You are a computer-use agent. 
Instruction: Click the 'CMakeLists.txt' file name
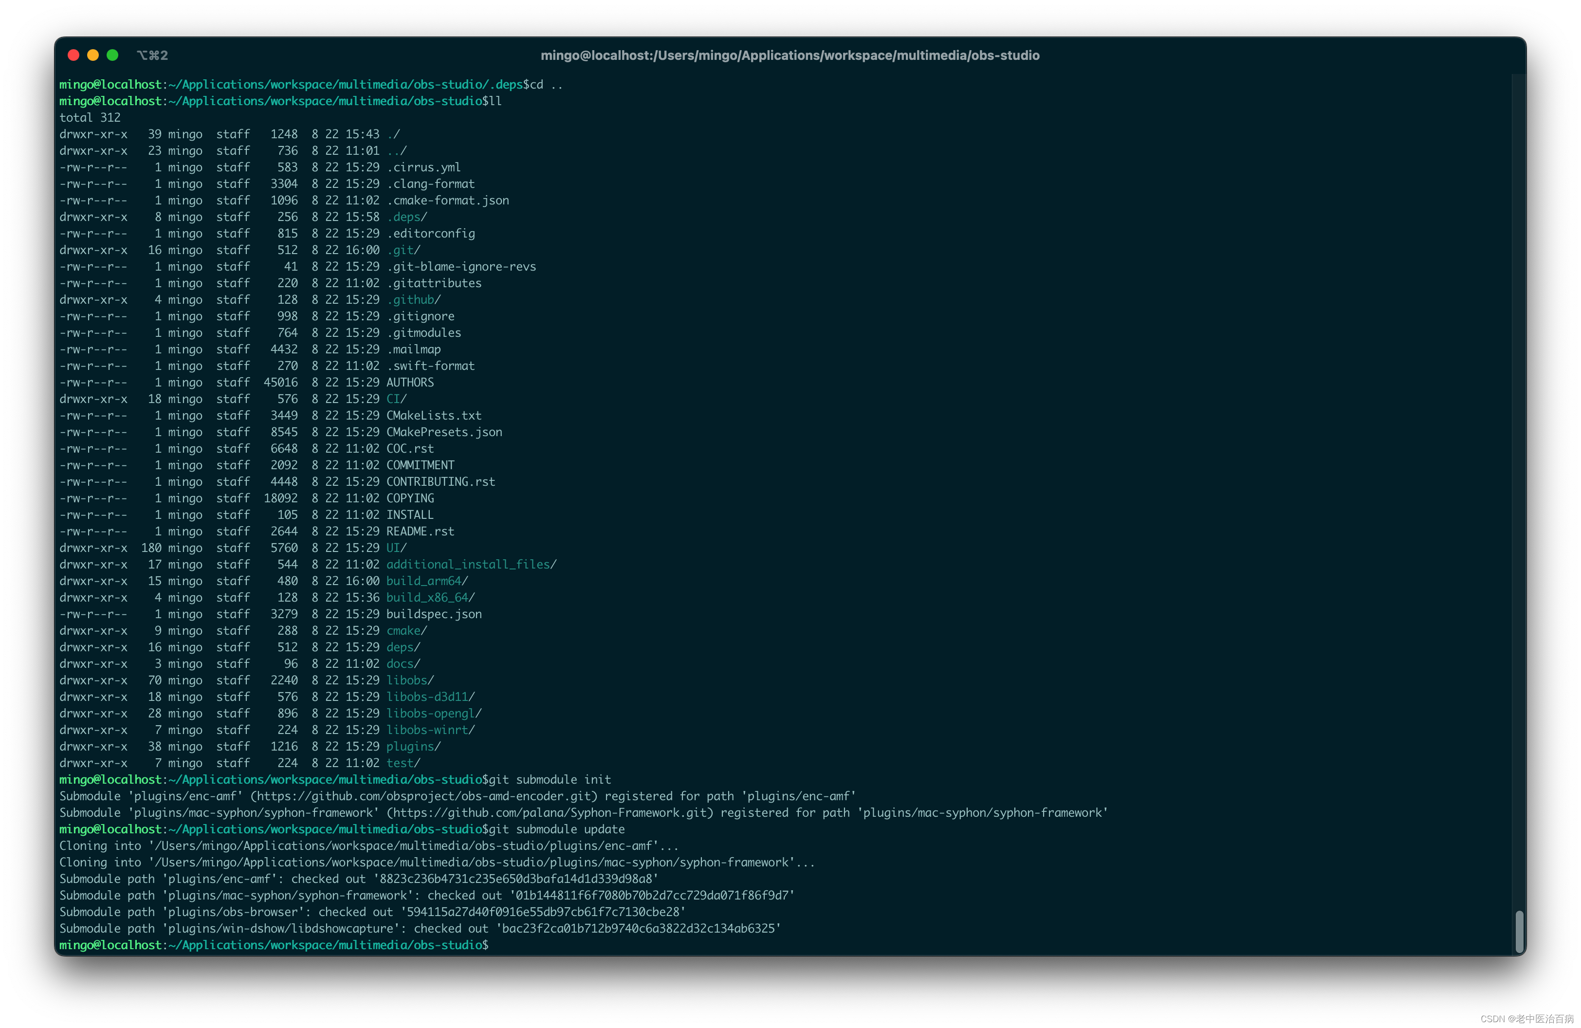pyautogui.click(x=434, y=416)
